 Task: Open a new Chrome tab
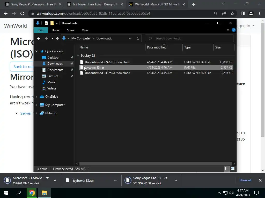(194, 4)
